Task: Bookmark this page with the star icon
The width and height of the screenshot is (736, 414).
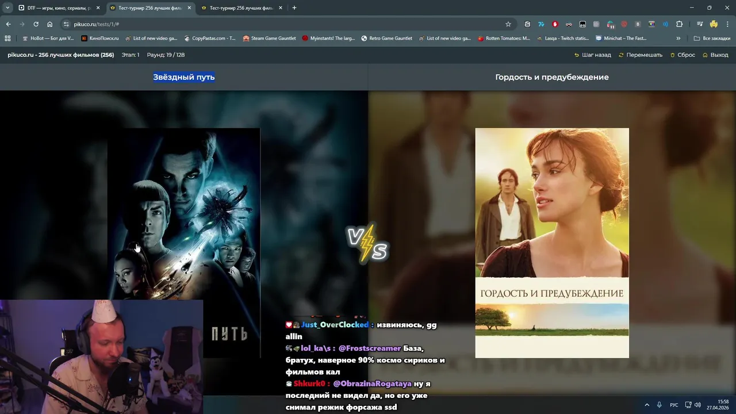Action: click(508, 24)
